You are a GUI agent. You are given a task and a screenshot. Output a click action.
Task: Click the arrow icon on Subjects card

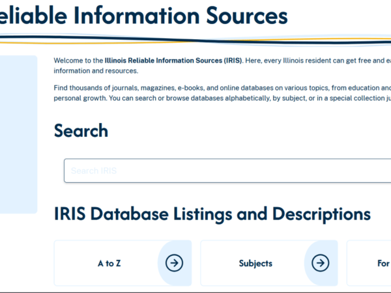321,263
